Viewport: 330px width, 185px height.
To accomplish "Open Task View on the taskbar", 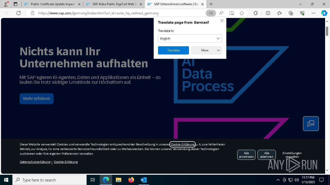I will [x=93, y=180].
